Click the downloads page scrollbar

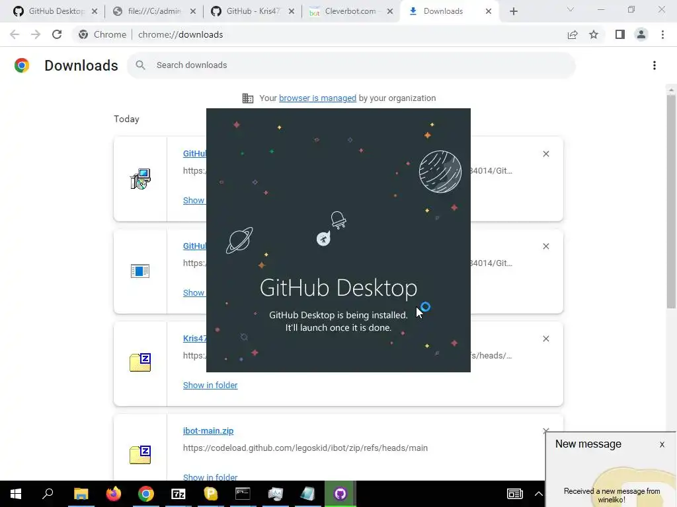pyautogui.click(x=670, y=201)
